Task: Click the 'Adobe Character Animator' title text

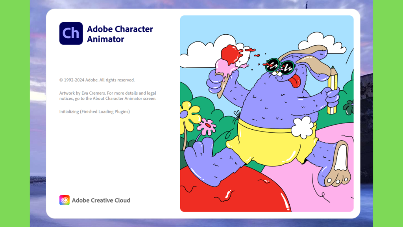Action: (x=120, y=34)
